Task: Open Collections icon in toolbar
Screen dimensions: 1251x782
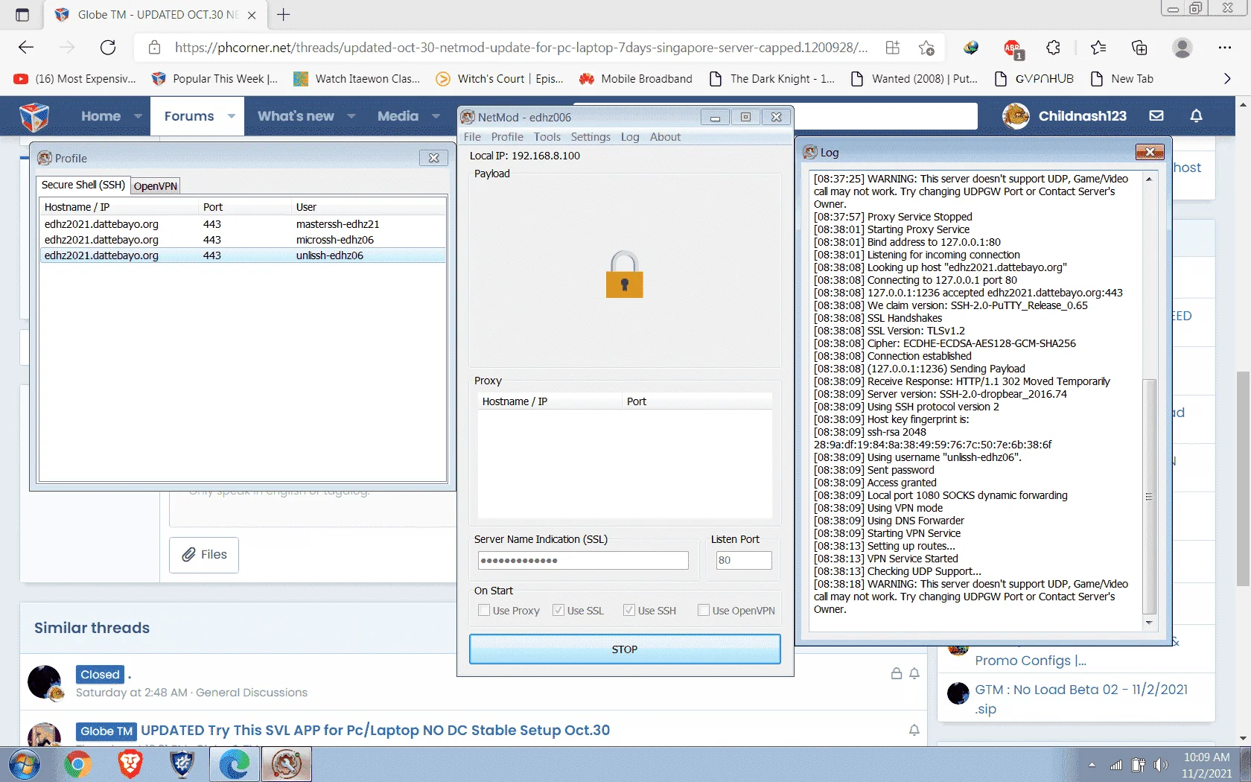Action: (1139, 48)
